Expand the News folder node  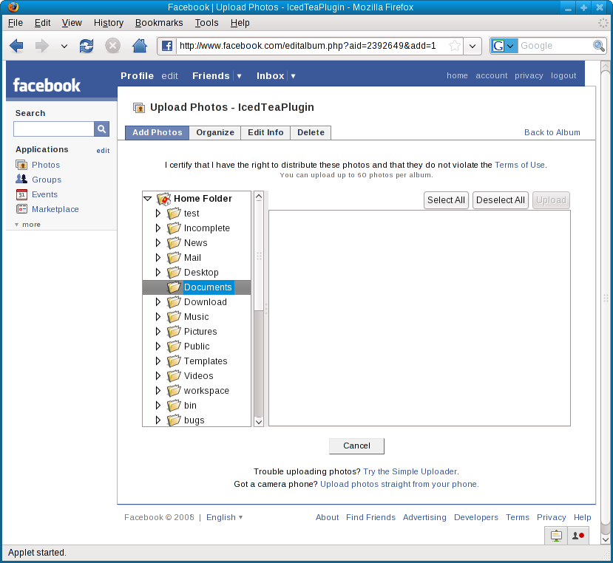click(158, 242)
